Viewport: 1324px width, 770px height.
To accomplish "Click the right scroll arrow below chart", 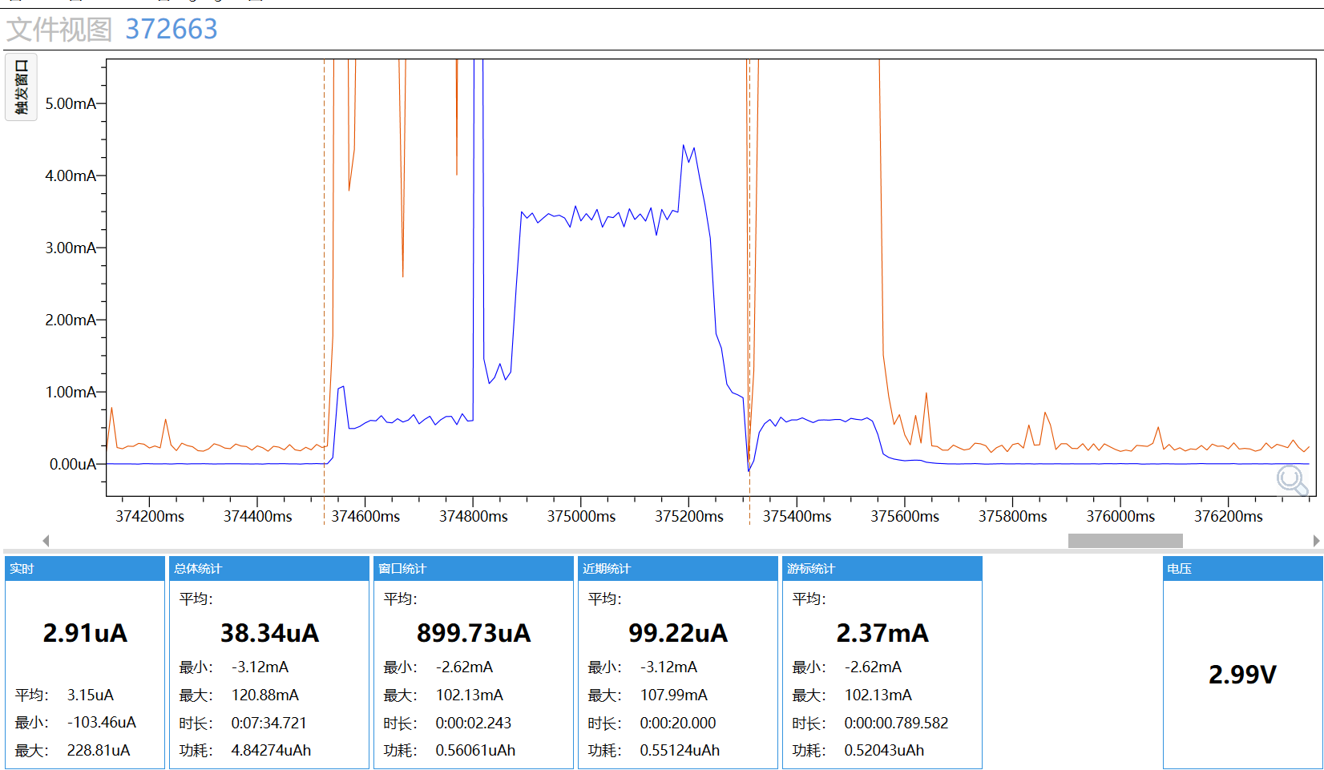I will 1316,541.
